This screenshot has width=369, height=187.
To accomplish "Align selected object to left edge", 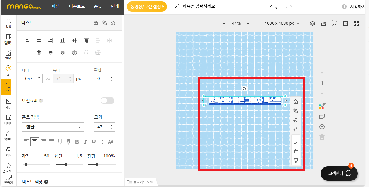I will point(27,41).
